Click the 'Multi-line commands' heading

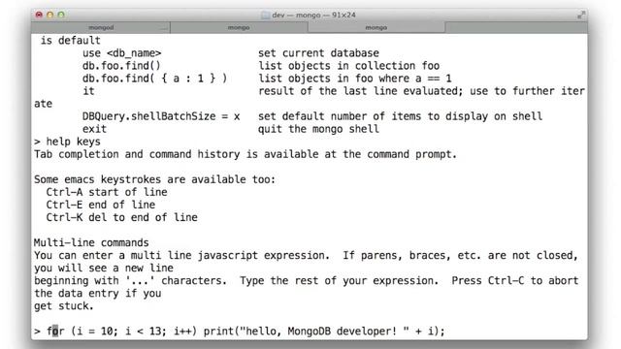pyautogui.click(x=91, y=242)
